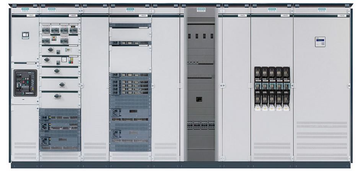Image resolution: width=363 pixels, height=173 pixels.
Task: Click the small black device mid open cabinet
Action: coord(199,99)
